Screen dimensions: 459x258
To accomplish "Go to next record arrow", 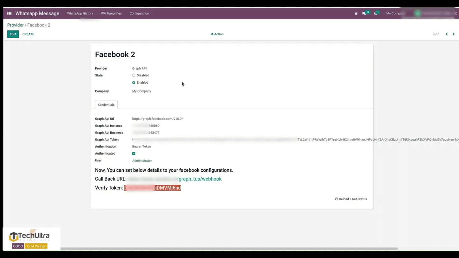I will pos(454,34).
